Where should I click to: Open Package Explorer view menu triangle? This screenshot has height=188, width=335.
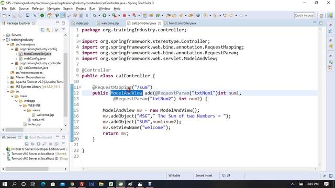click(x=63, y=29)
